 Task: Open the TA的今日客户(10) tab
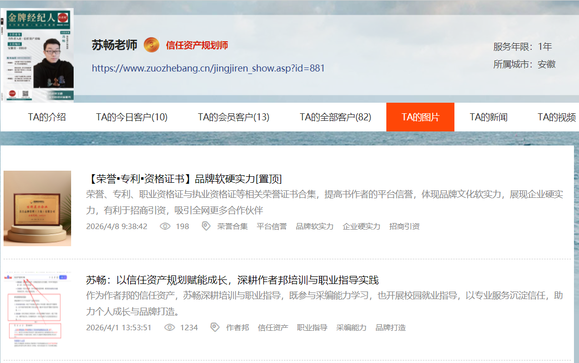pyautogui.click(x=132, y=117)
